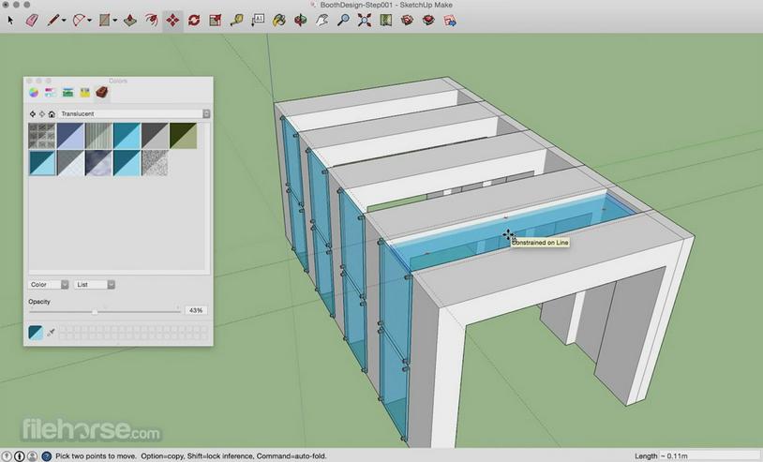This screenshot has height=462, width=763.
Task: Pick the Scale tool
Action: pos(215,21)
